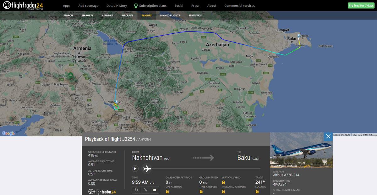377x195 pixels.
Task: Open the Apps menu
Action: [67, 6]
